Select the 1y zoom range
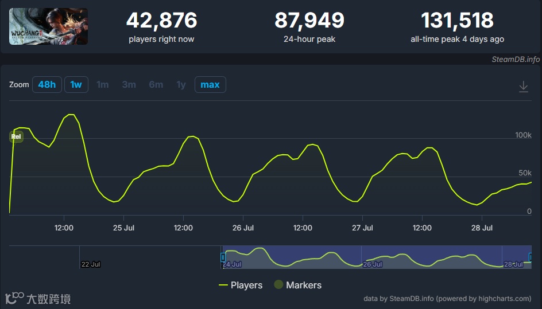The height and width of the screenshot is (309, 542). 181,85
